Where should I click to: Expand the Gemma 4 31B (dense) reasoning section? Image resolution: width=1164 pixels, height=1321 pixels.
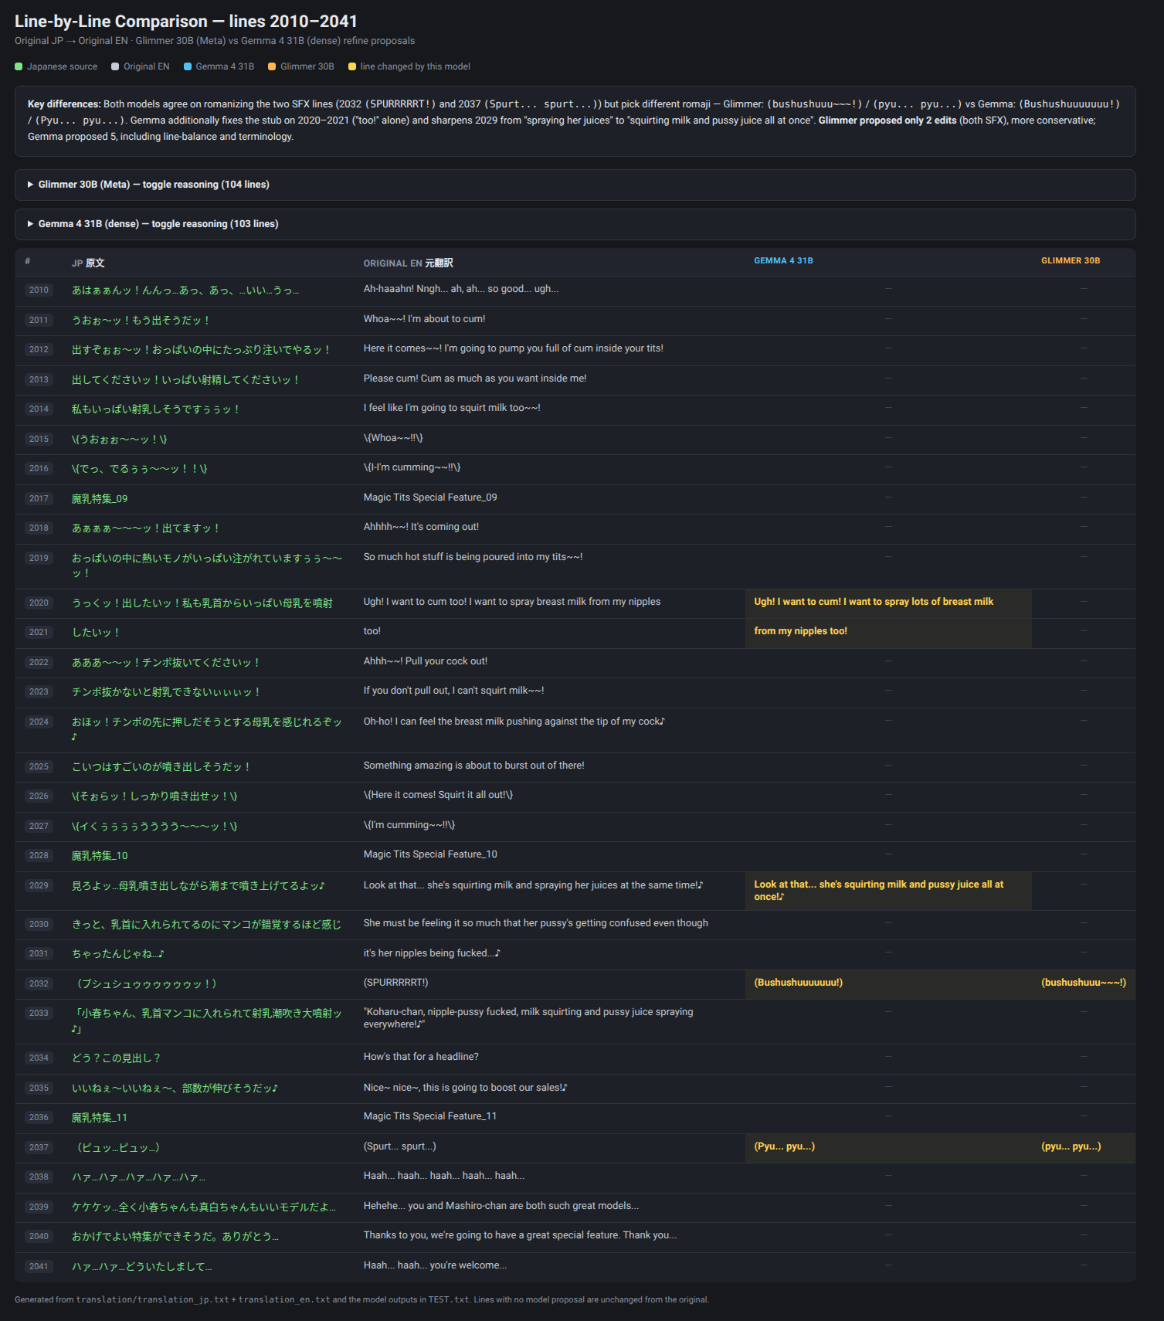575,224
